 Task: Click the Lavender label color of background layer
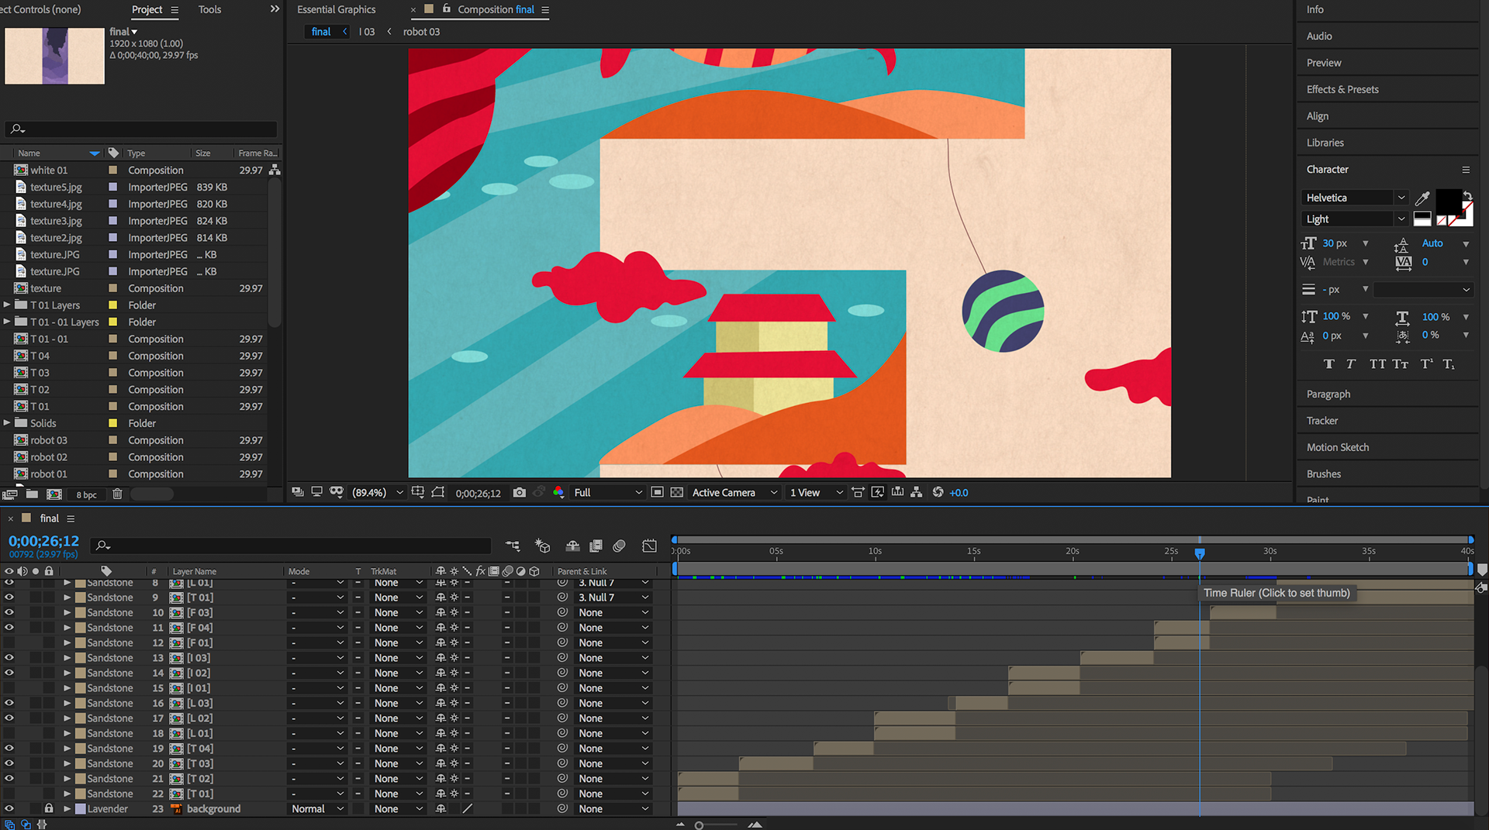tap(80, 808)
